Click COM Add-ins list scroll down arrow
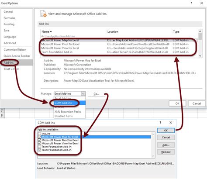 [153, 156]
